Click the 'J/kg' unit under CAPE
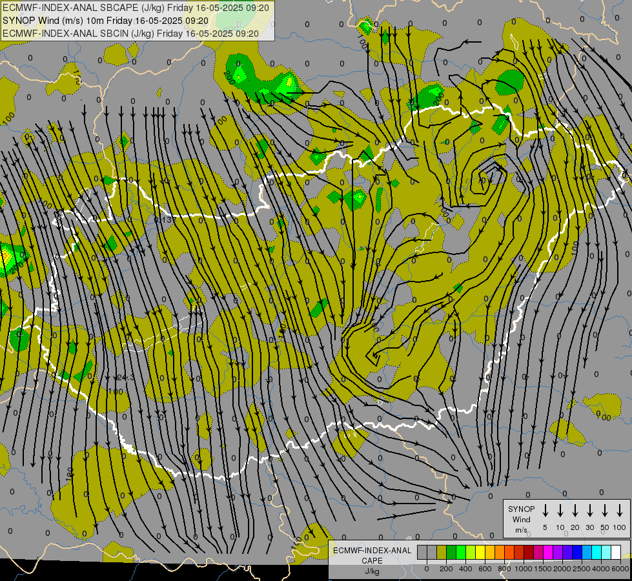 372,571
